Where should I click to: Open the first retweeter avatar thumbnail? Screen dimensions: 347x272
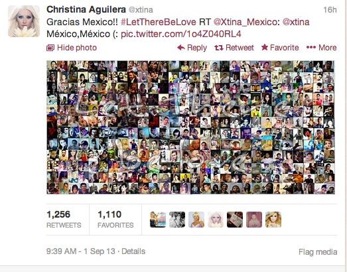coord(158,220)
